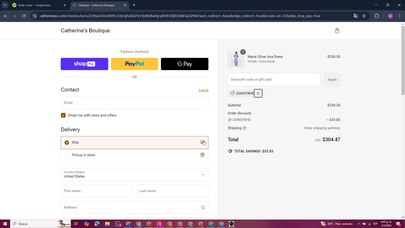Pay with Google Pay express checkout
The height and width of the screenshot is (228, 405).
pyautogui.click(x=185, y=64)
